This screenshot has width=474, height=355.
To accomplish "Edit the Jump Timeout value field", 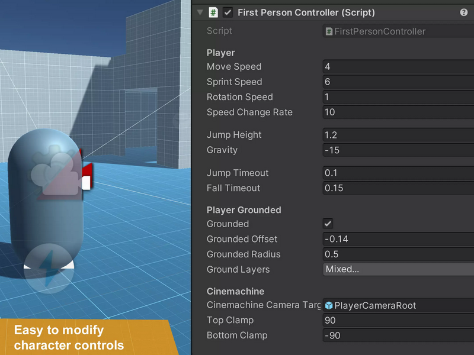I will pos(398,173).
